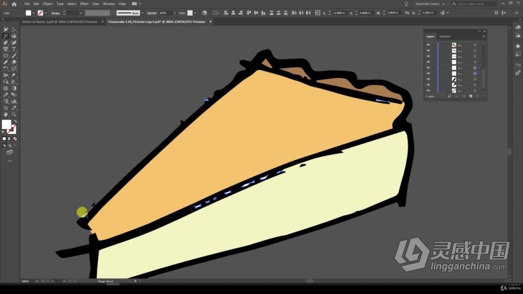The image size is (523, 294).
Task: Click Recolor Artwork wheel in control bar
Action: pos(204,13)
